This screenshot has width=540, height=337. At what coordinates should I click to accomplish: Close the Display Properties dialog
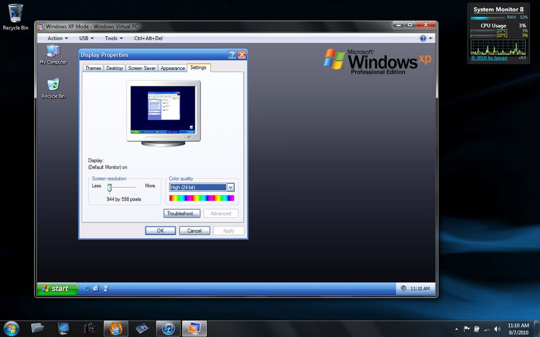click(242, 55)
